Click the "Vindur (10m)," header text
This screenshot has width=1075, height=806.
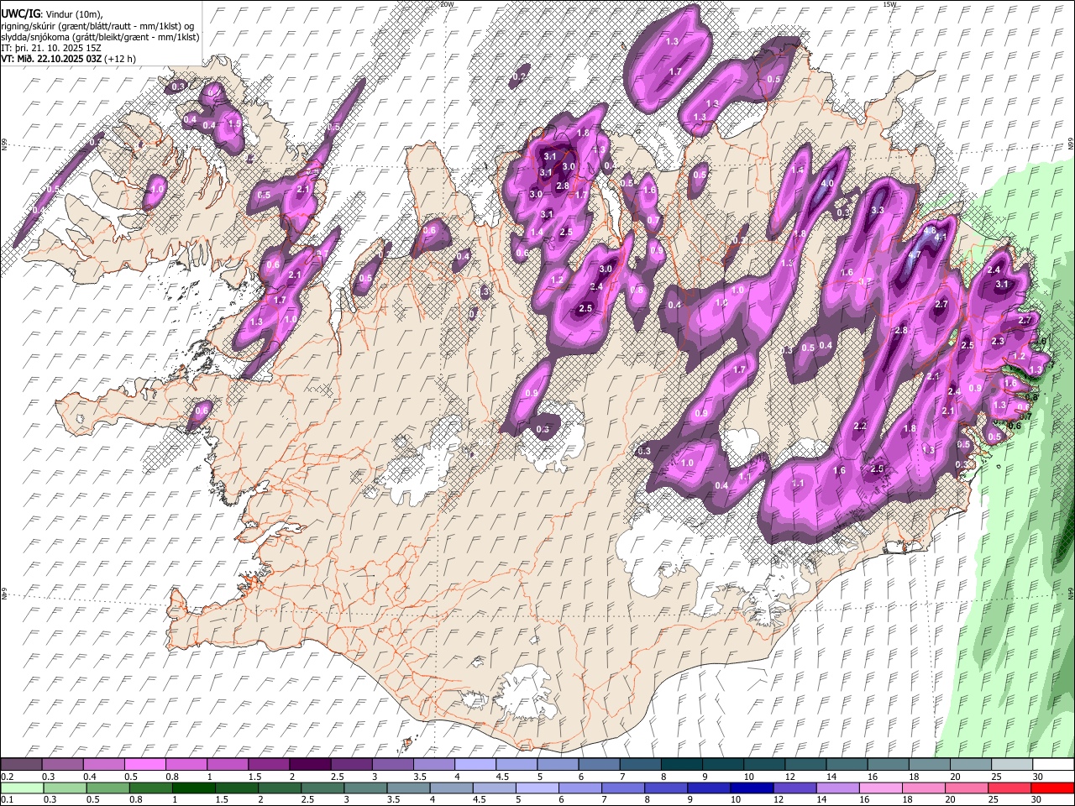pos(75,13)
